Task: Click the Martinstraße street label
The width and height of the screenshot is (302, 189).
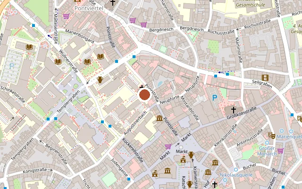Action: 238,50
